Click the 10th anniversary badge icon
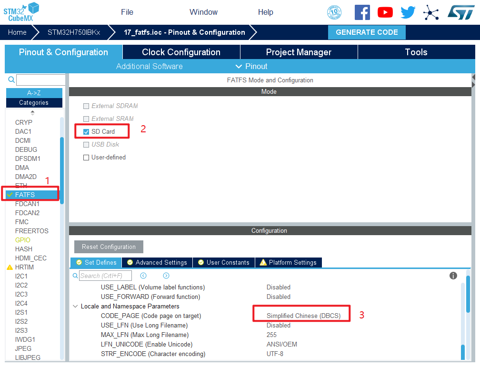 334,12
